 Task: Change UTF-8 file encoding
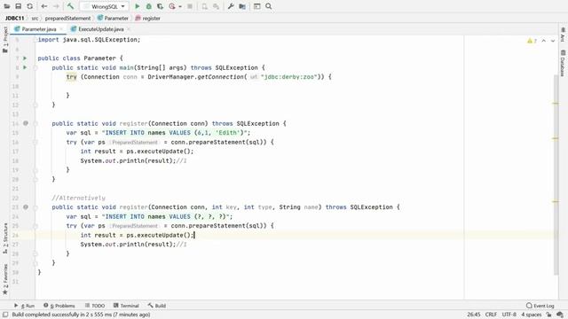[x=509, y=315]
